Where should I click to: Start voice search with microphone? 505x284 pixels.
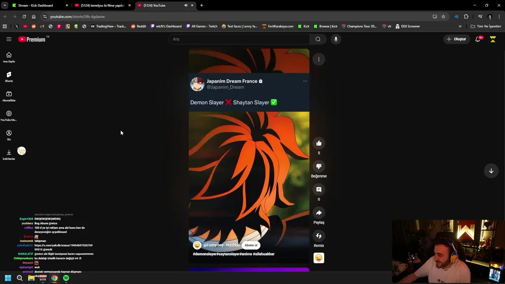click(336, 39)
